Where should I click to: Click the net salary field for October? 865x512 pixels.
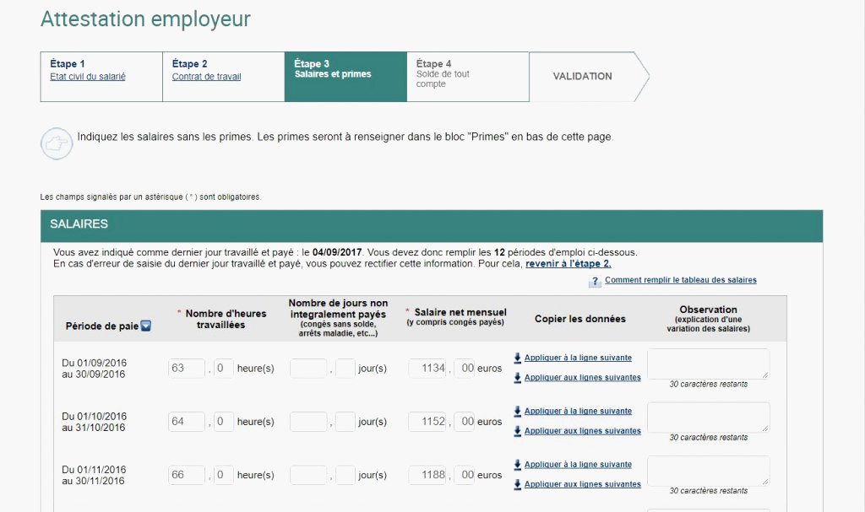[x=427, y=421]
